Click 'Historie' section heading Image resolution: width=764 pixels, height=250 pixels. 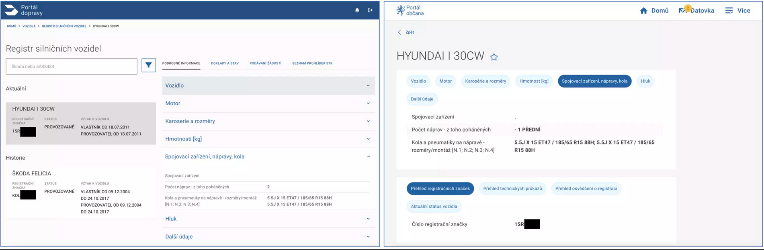tap(15, 158)
